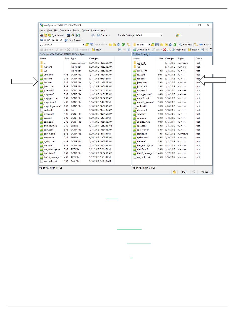The width and height of the screenshot is (239, 318).
Task: Click the Synchronize button
Action: click(56, 35)
